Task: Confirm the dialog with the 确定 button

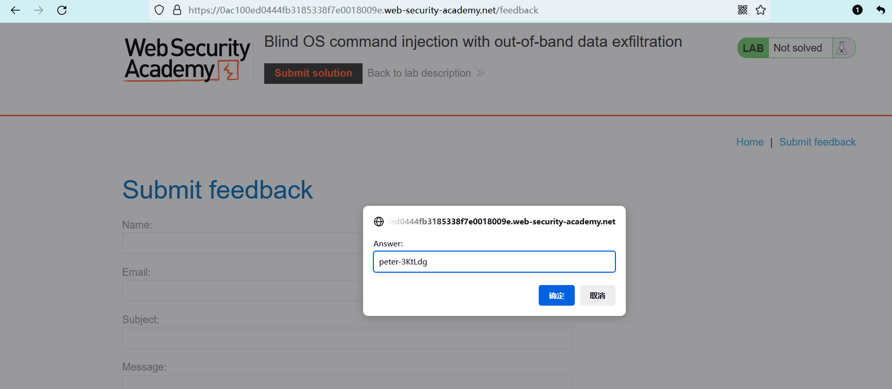Action: click(556, 295)
